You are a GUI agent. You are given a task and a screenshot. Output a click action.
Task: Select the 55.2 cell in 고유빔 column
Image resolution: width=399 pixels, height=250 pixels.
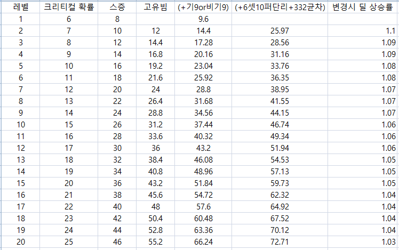click(x=156, y=241)
